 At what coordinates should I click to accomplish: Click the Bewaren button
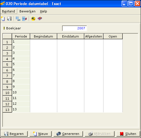[14, 134]
